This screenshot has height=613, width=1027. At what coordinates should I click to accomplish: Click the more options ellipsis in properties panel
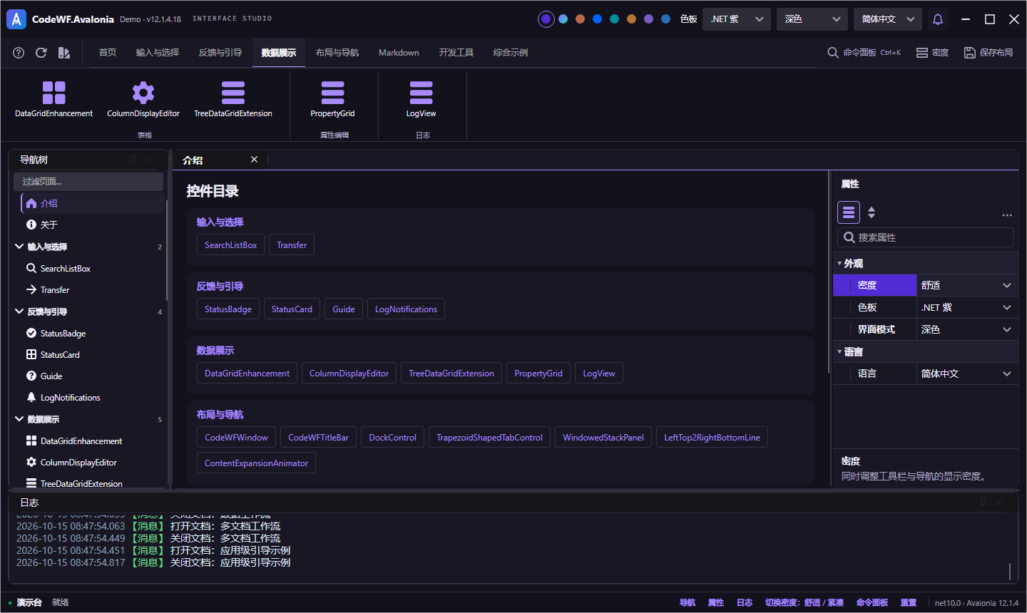click(x=1007, y=215)
